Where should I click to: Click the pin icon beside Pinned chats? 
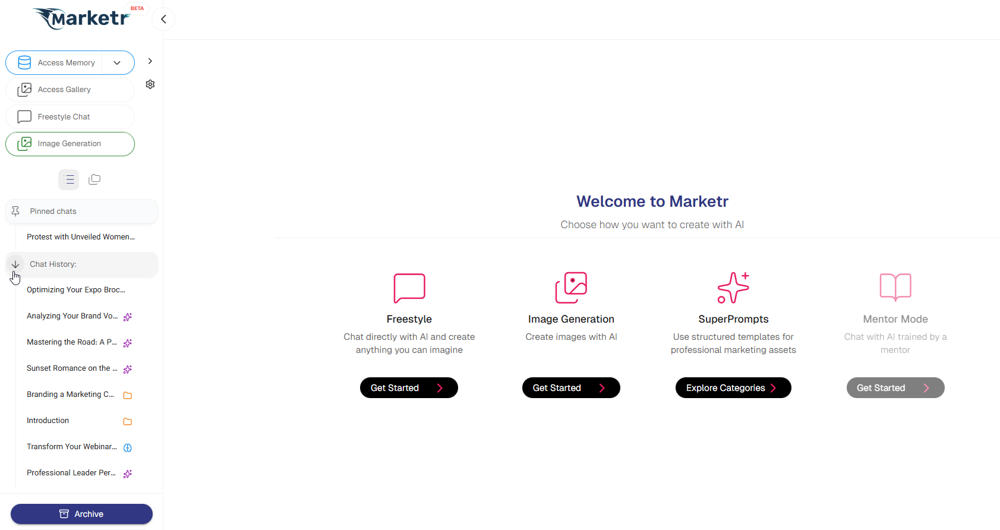(16, 211)
